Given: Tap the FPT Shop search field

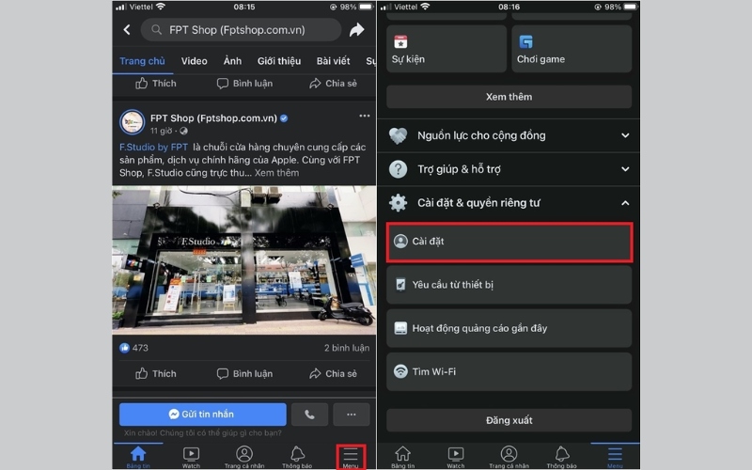Looking at the screenshot, I should [x=241, y=30].
